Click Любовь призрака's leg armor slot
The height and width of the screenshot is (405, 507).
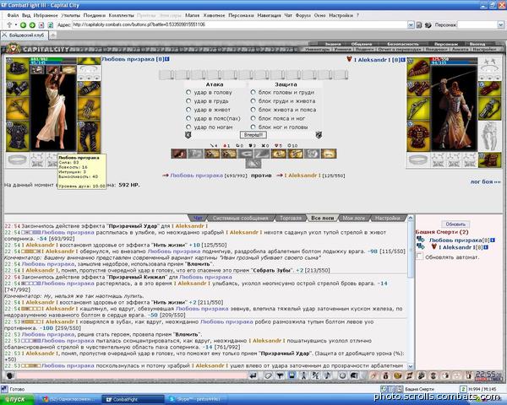point(89,136)
